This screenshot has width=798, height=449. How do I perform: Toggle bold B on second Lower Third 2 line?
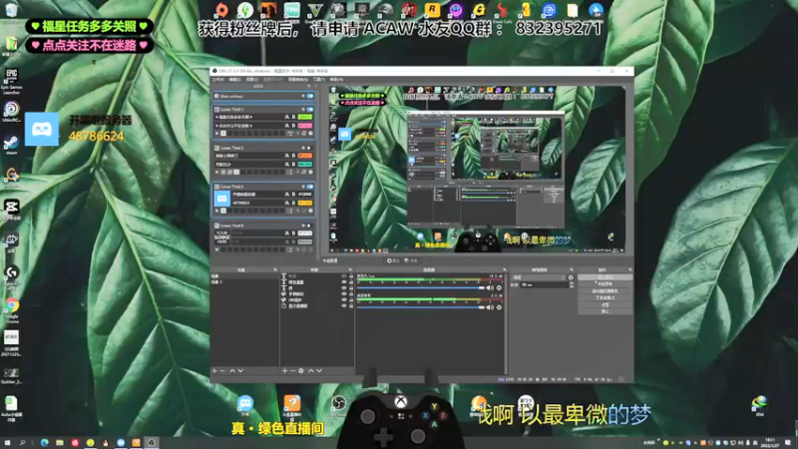click(293, 165)
